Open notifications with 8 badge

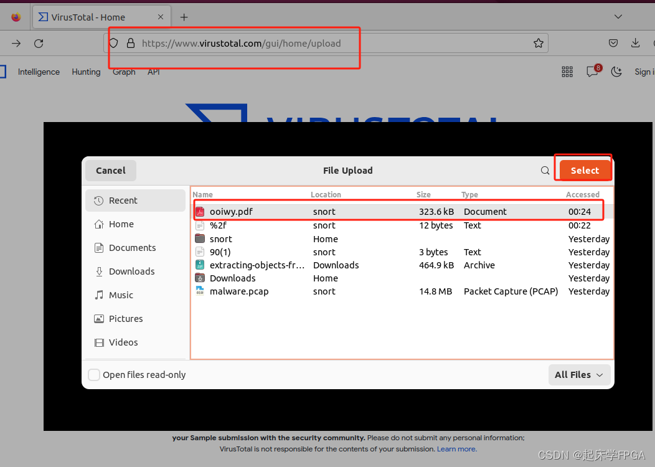(593, 71)
